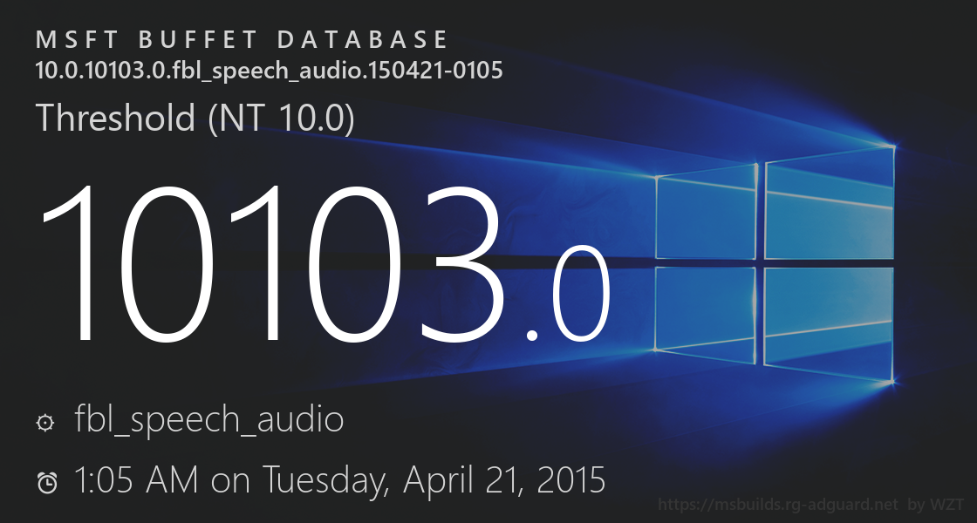Click the alarm clock icon beside the date
The width and height of the screenshot is (977, 523).
[x=47, y=481]
